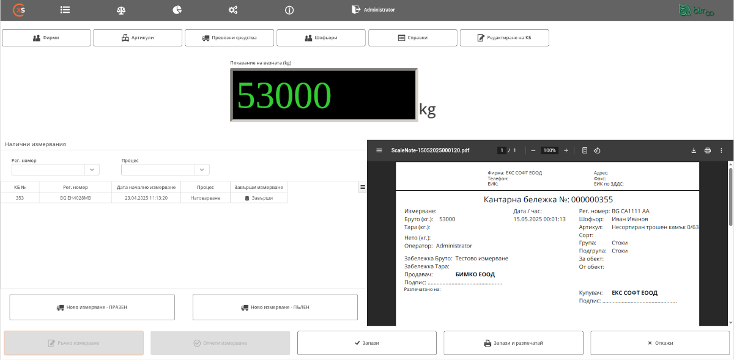Open the list view icon in top bar
The width and height of the screenshot is (734, 360).
65,10
